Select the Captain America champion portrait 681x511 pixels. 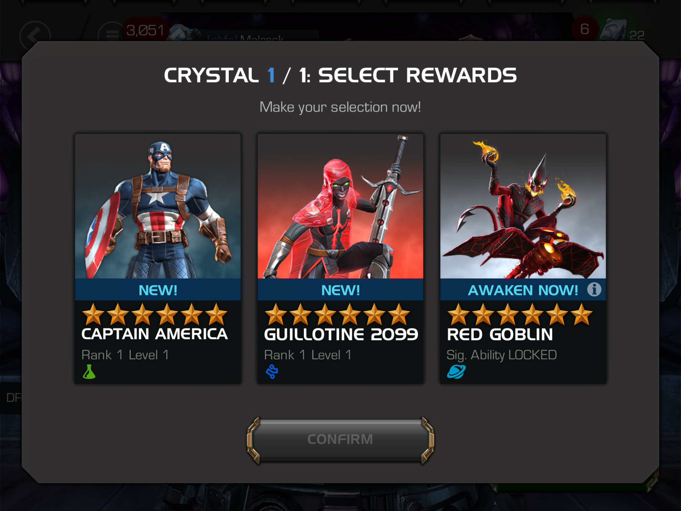(x=158, y=206)
